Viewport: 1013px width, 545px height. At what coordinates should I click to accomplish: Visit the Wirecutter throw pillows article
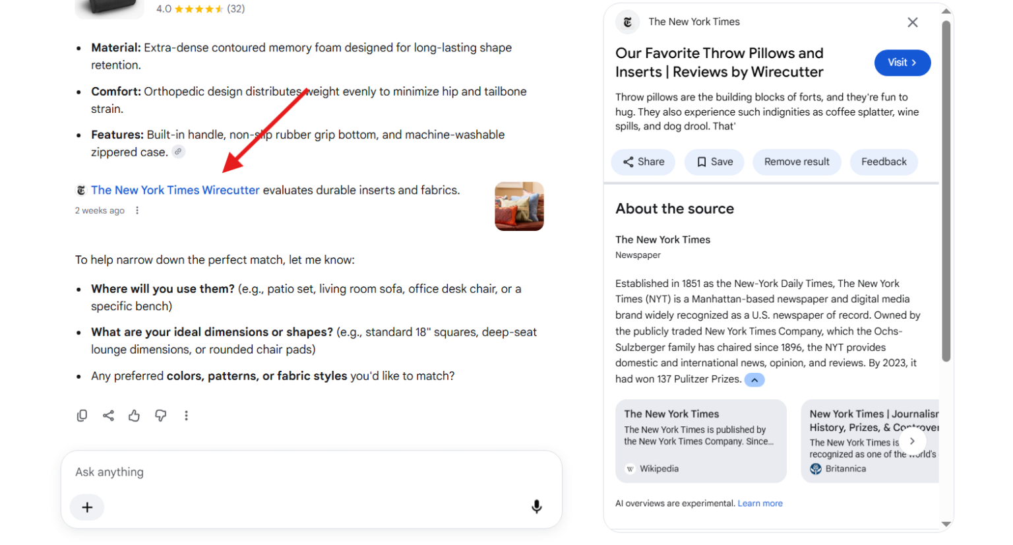902,63
